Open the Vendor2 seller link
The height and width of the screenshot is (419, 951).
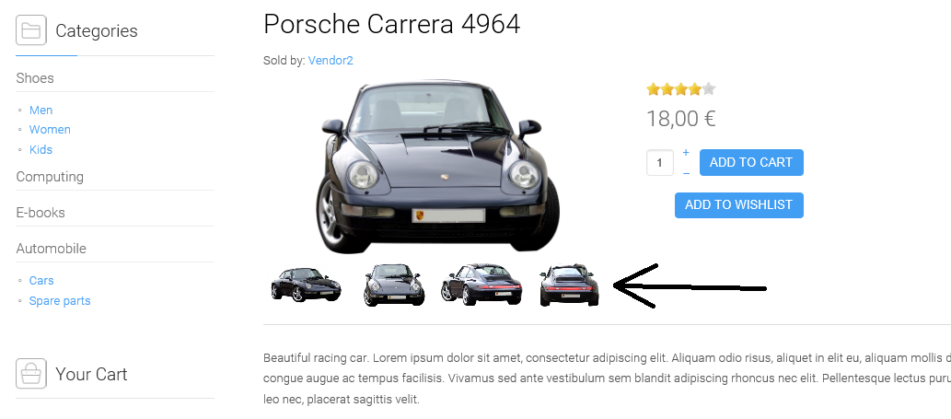tap(331, 61)
